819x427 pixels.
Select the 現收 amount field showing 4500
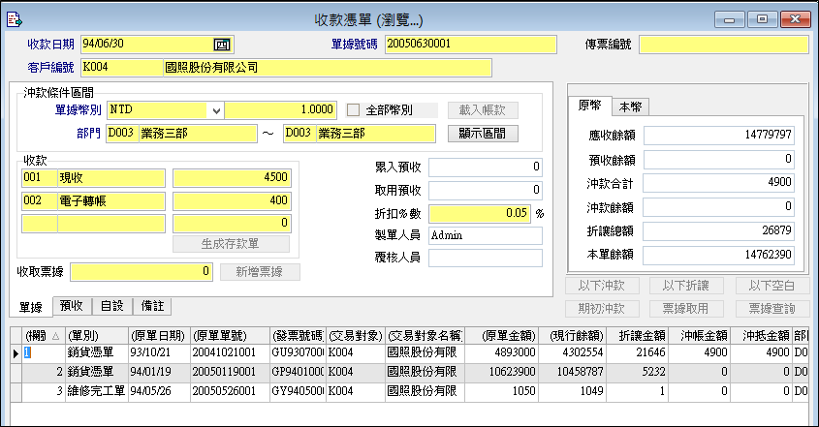point(231,177)
